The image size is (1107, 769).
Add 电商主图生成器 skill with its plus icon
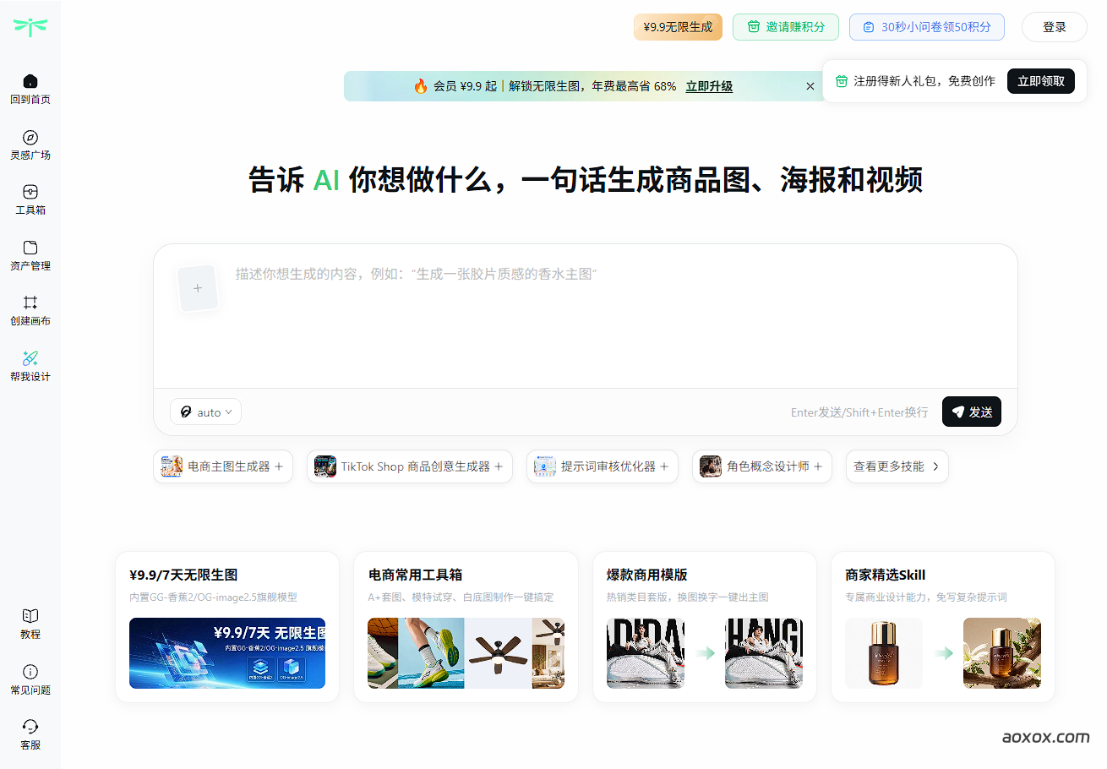coord(279,466)
